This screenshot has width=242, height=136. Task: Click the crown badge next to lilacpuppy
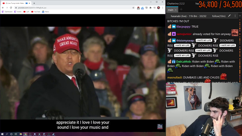click(x=174, y=26)
